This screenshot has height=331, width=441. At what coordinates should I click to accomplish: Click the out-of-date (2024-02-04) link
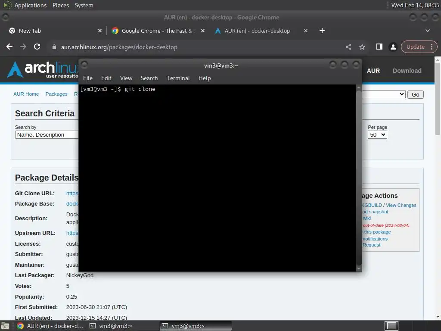pyautogui.click(x=386, y=225)
